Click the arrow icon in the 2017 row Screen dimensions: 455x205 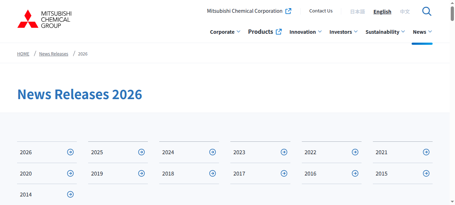(x=284, y=173)
